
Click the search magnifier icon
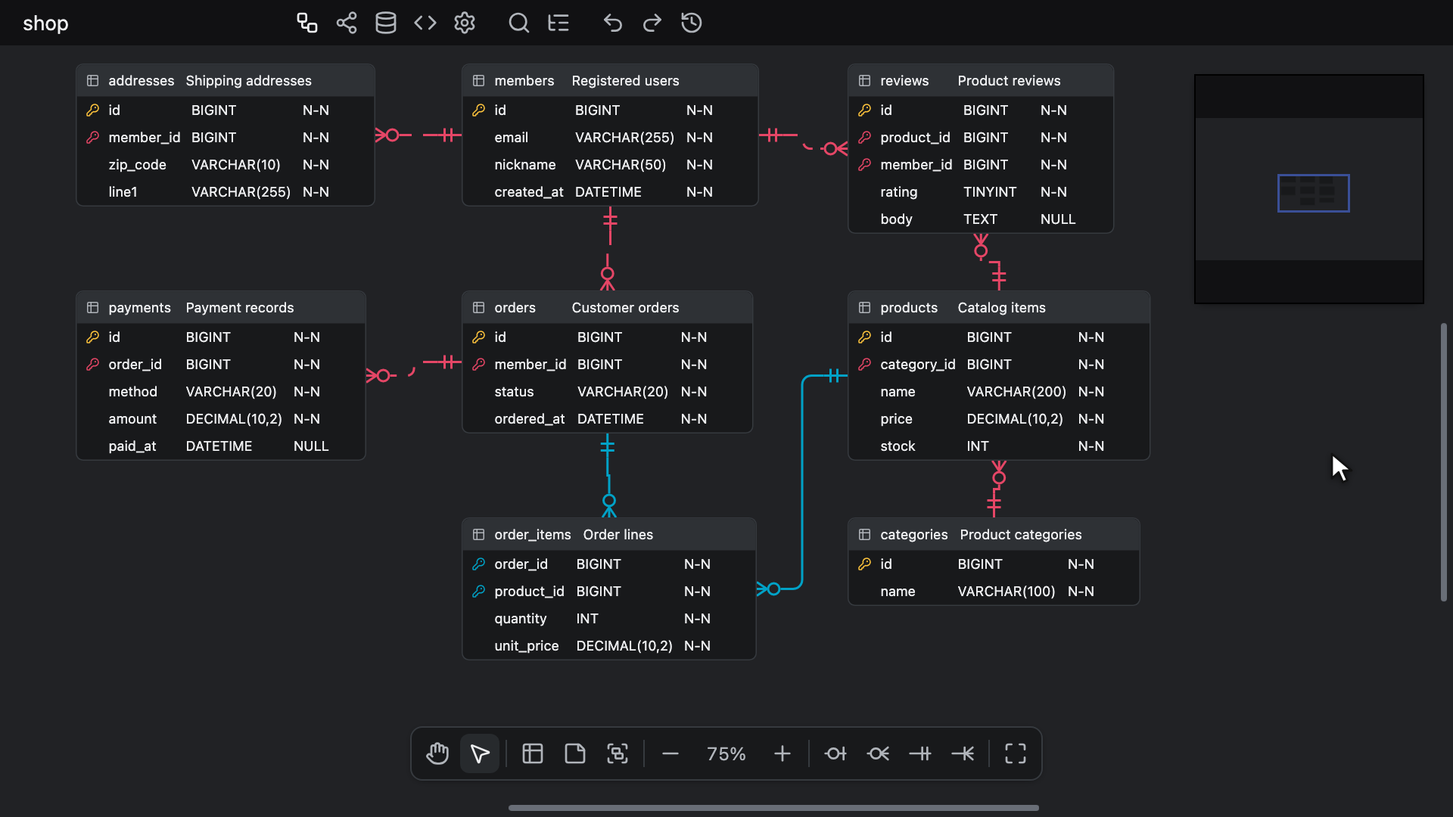click(519, 23)
